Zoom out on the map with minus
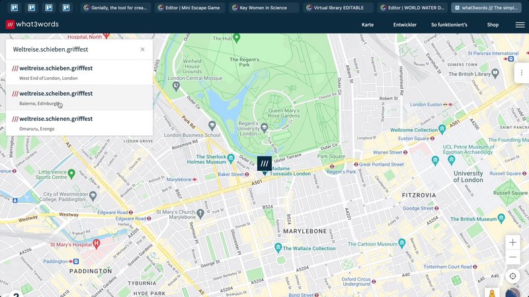529x297 pixels. point(512,257)
